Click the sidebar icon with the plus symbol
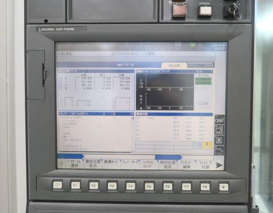273x213 pixels. click(x=219, y=139)
